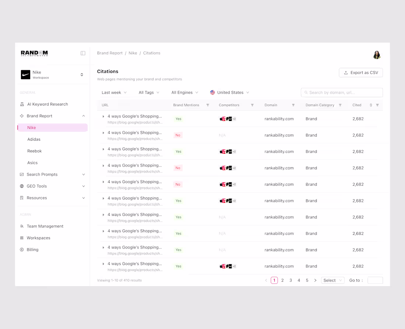Image resolution: width=405 pixels, height=329 pixels.
Task: Open the Billing page
Action: [32, 250]
